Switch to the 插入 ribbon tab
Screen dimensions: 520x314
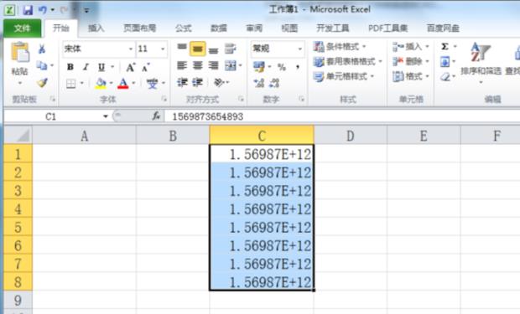[x=96, y=28]
